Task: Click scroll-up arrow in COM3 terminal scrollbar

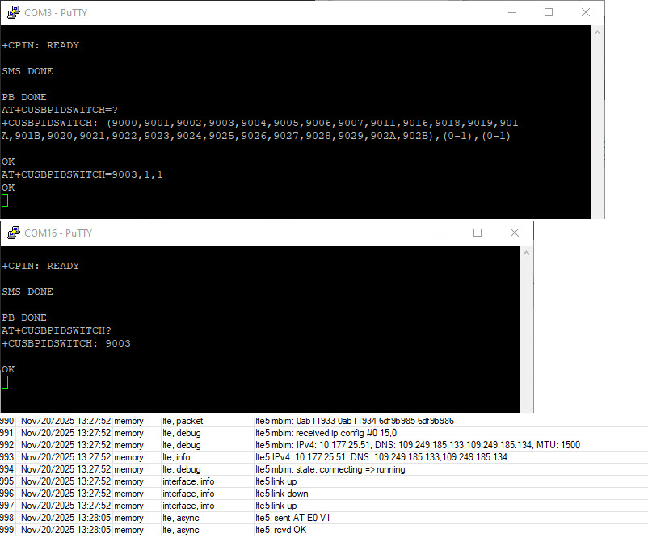Action: tap(597, 32)
